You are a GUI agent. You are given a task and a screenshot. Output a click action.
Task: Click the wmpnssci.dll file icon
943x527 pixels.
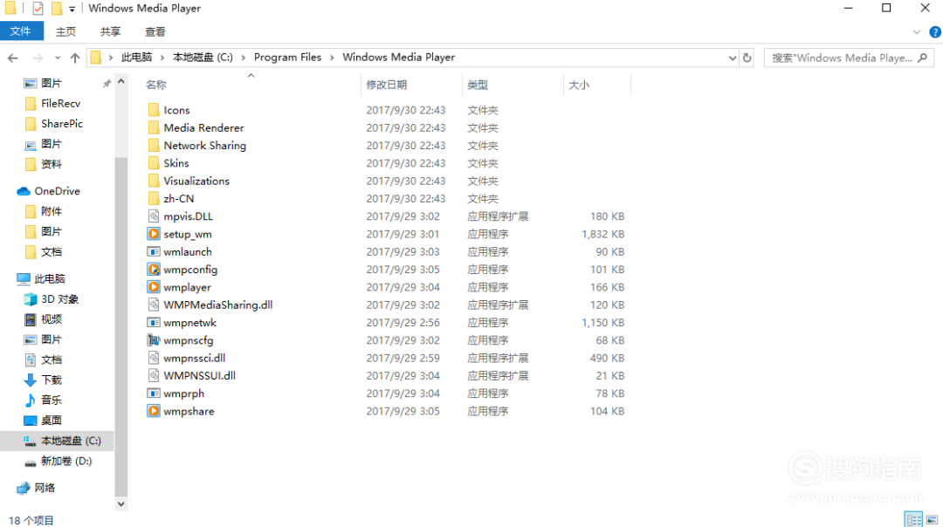pos(154,358)
